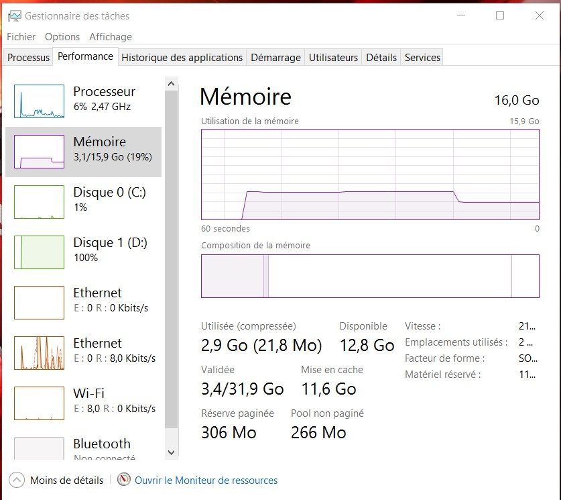The height and width of the screenshot is (500, 561).
Task: Click sidebar scrollbar down arrow
Action: (x=172, y=452)
